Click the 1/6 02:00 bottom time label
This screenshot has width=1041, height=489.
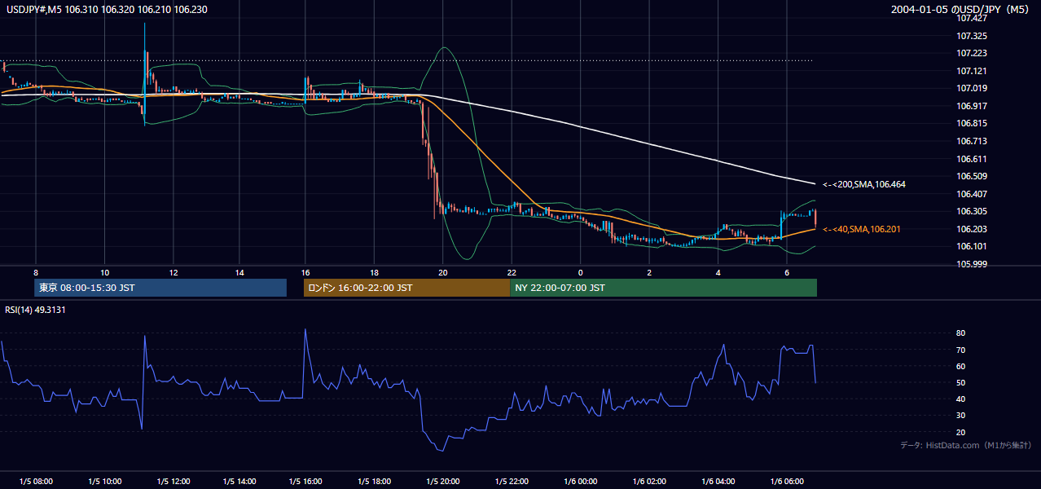point(651,482)
